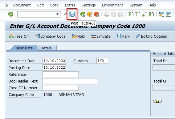Image resolution: width=175 pixels, height=119 pixels.
Task: Click company code value 1000
Action: point(48,95)
